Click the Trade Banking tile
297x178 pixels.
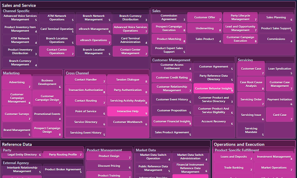click(233, 168)
